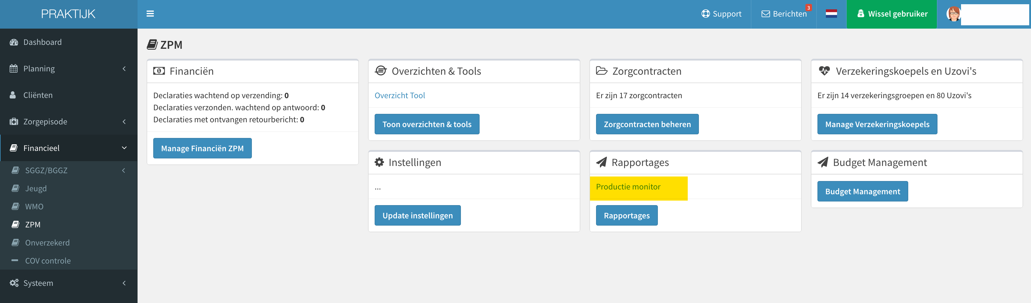Click the Overzichten & Tools header icon
1031x303 pixels.
(x=381, y=71)
